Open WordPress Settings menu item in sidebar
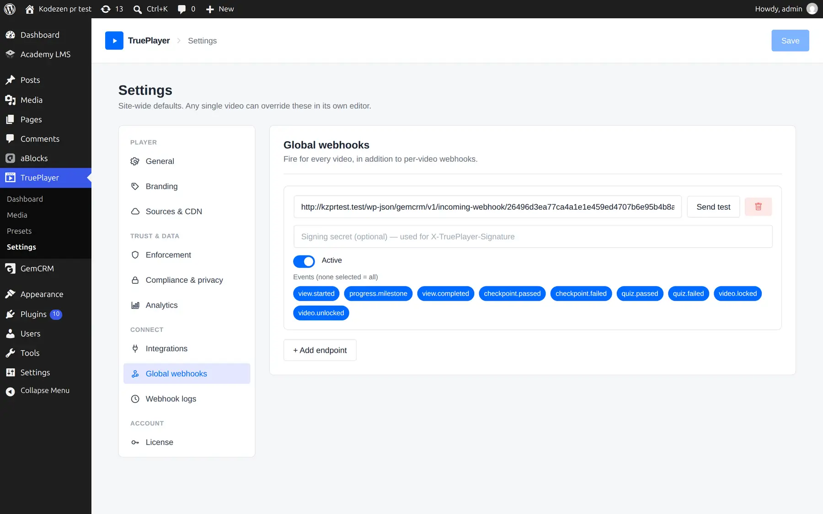 tap(46, 372)
